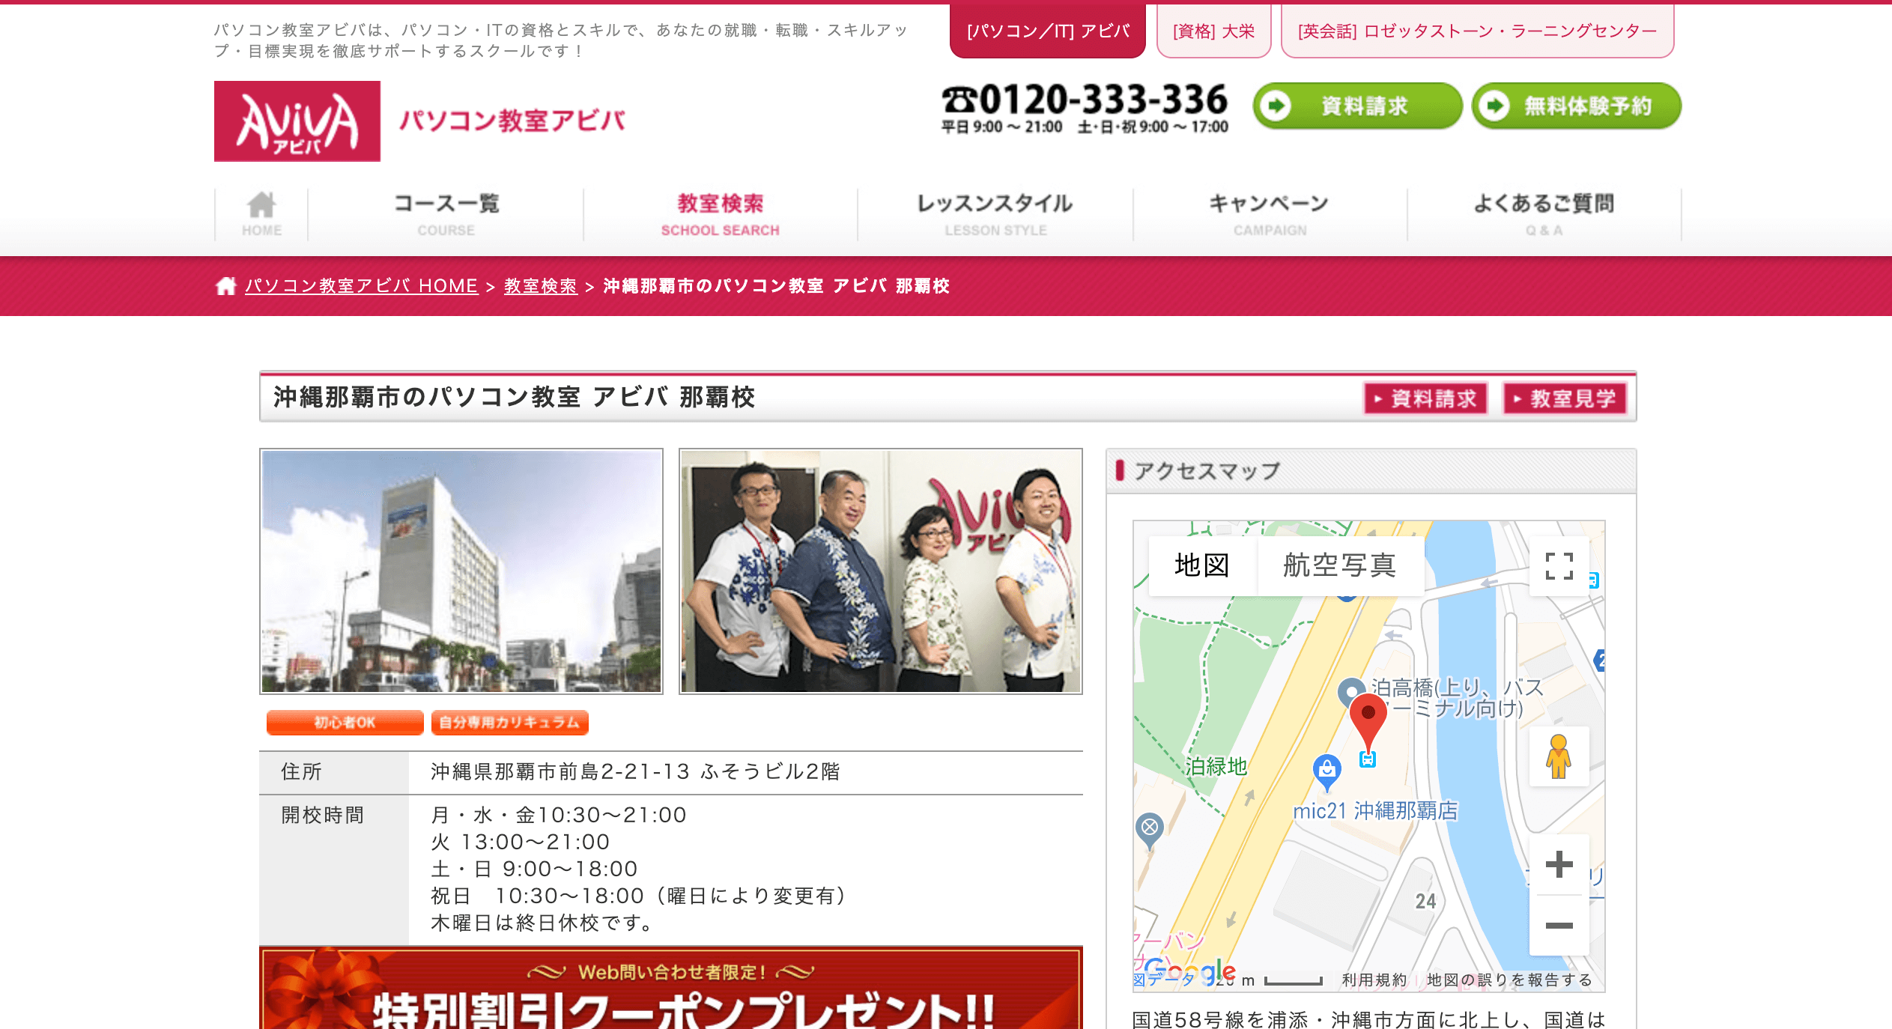Click the 火 13:00〜21:00 hours line

[521, 842]
